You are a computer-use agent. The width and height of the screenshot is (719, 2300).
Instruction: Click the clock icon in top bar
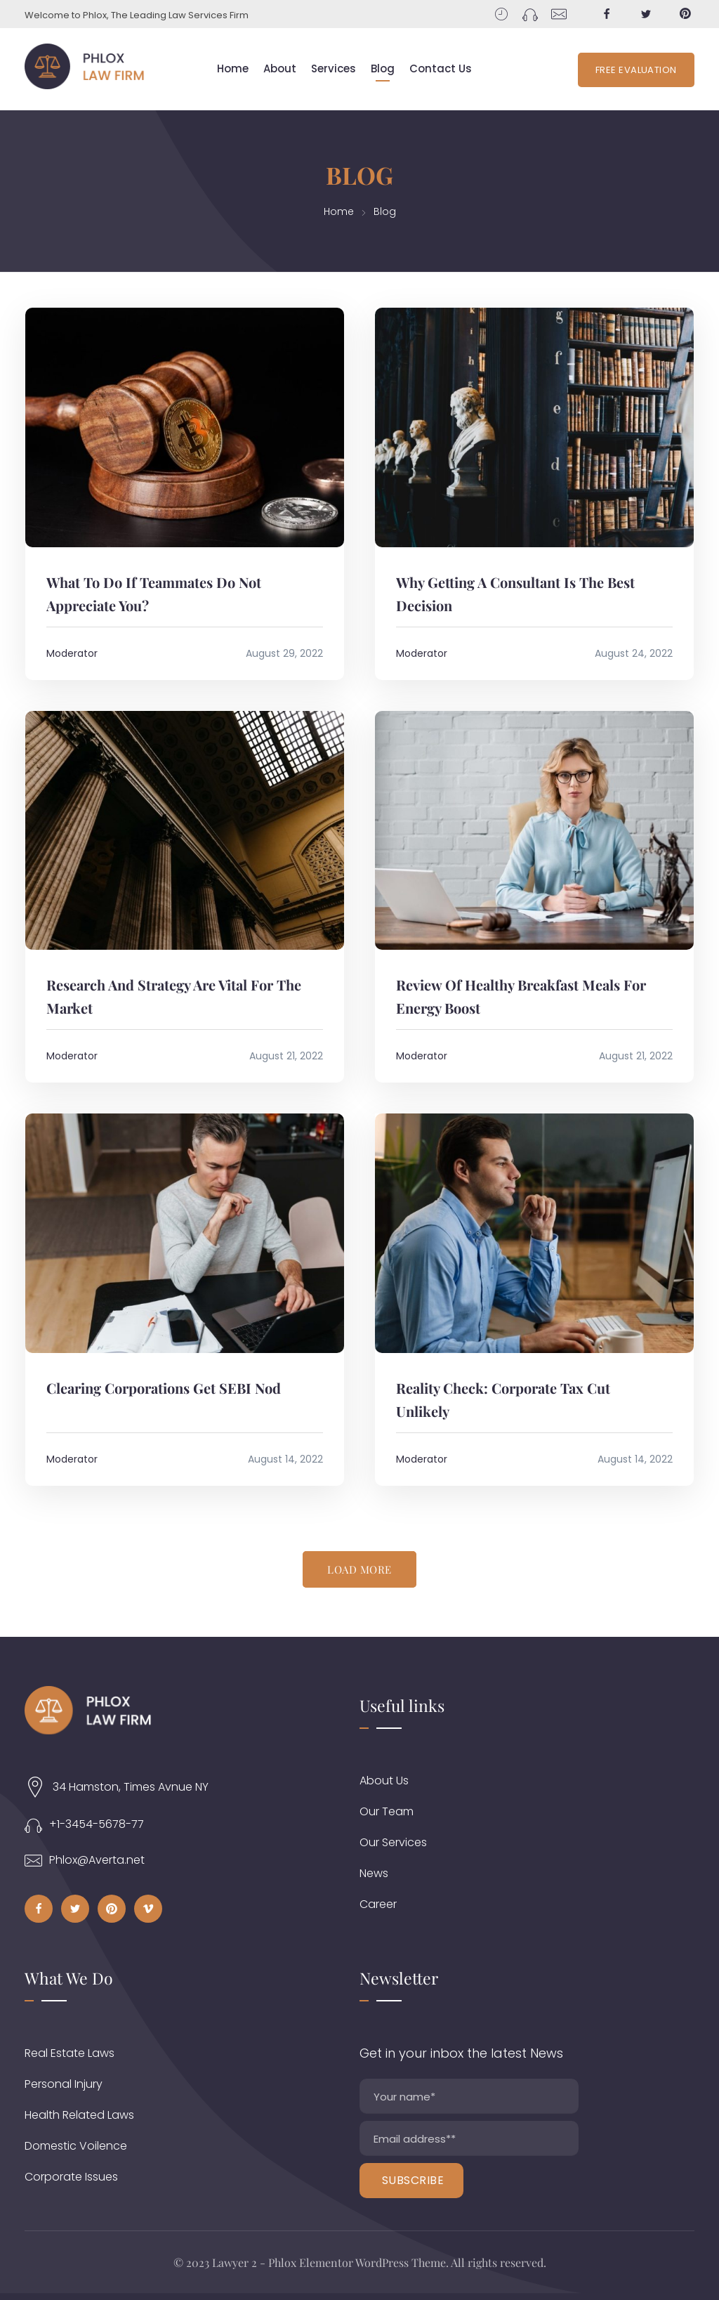point(501,14)
